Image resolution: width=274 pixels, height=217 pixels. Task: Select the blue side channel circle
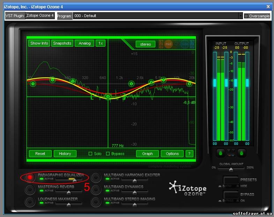tap(185, 44)
